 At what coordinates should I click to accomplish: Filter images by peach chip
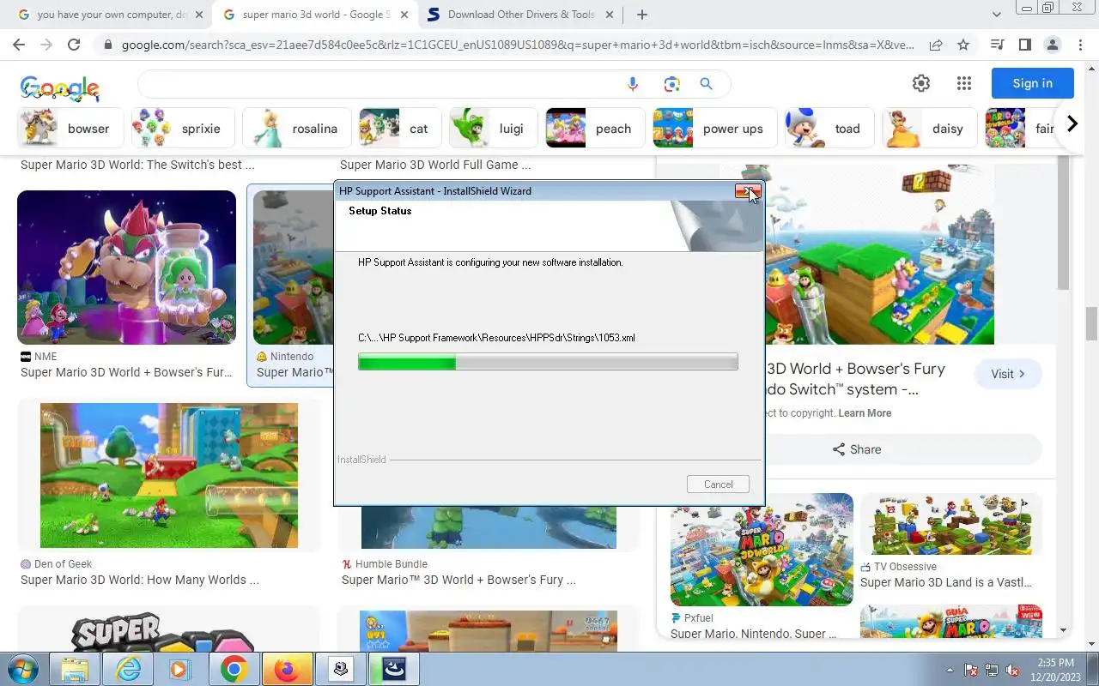(595, 129)
